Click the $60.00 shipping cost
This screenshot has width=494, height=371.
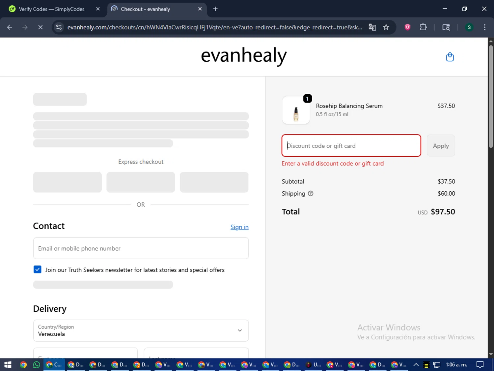click(446, 194)
